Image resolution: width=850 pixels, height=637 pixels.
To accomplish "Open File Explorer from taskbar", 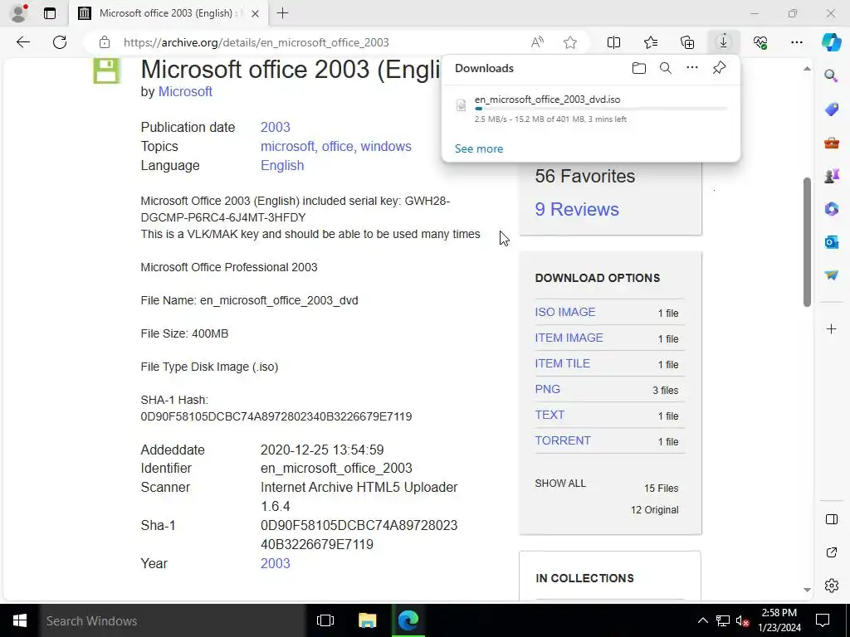I will (367, 620).
